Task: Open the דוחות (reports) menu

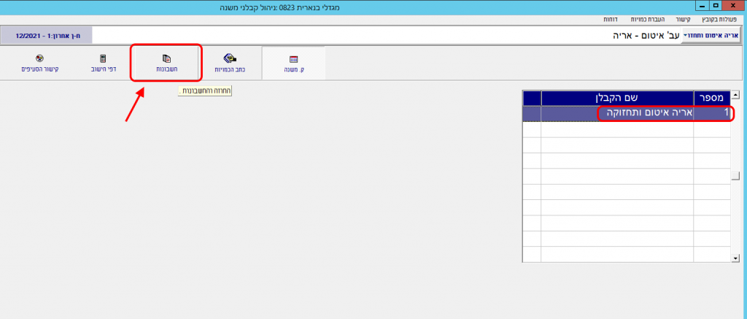Action: (611, 19)
